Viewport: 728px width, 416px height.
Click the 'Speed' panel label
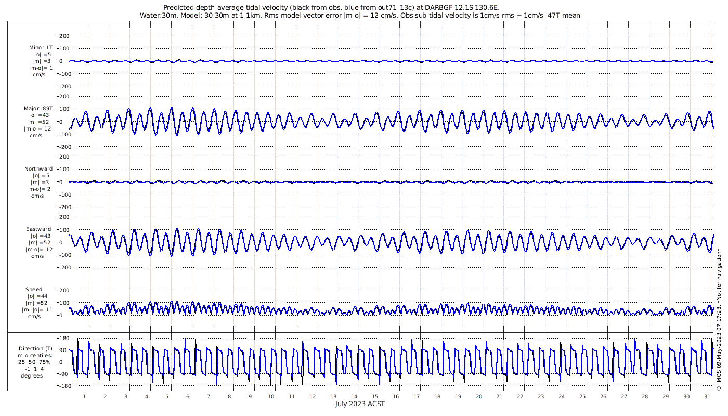(34, 290)
